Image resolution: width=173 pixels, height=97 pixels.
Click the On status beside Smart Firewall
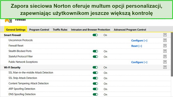point(105,35)
